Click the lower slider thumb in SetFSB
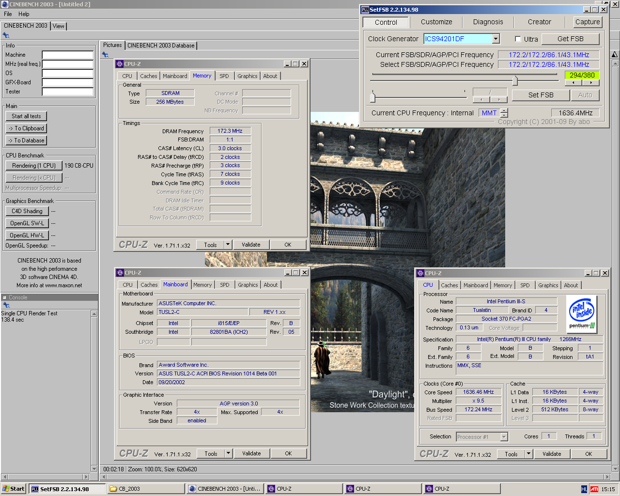This screenshot has height=496, width=620. click(x=372, y=97)
